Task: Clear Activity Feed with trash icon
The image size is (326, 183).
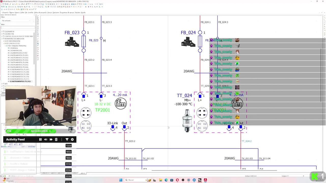Action: click(56, 140)
